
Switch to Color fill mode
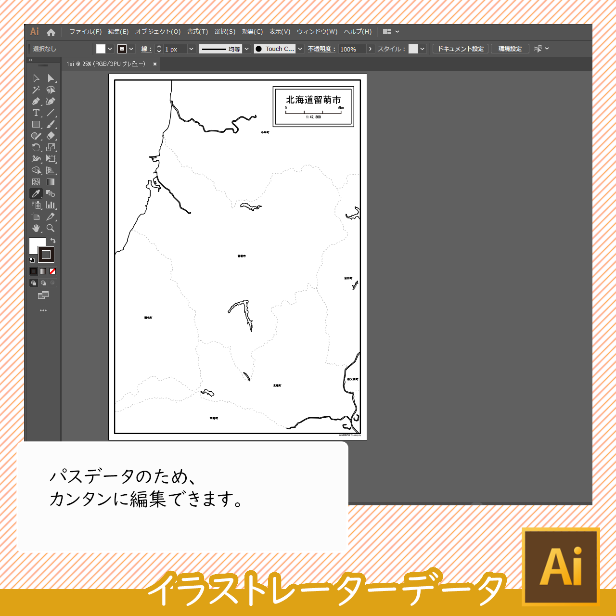pos(34,271)
